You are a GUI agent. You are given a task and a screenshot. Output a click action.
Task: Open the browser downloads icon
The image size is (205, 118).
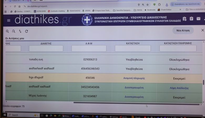(x=167, y=5)
